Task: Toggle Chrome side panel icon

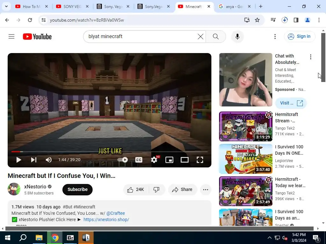Action: (296, 20)
